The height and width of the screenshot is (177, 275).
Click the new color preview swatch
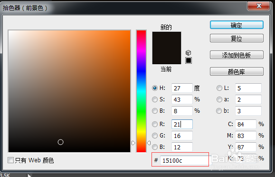pyautogui.click(x=167, y=40)
